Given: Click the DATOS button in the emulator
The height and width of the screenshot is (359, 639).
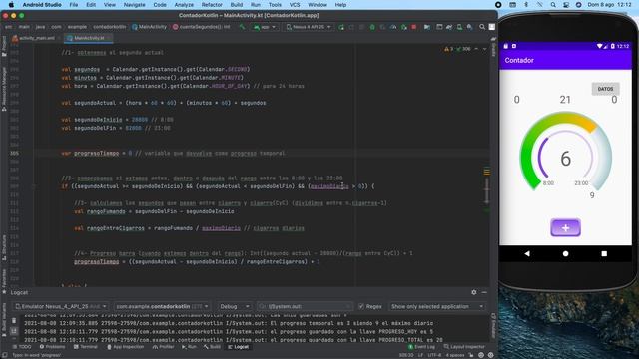Looking at the screenshot, I should 605,89.
